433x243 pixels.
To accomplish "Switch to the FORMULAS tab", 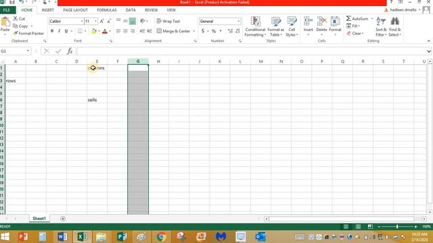I will pos(107,10).
